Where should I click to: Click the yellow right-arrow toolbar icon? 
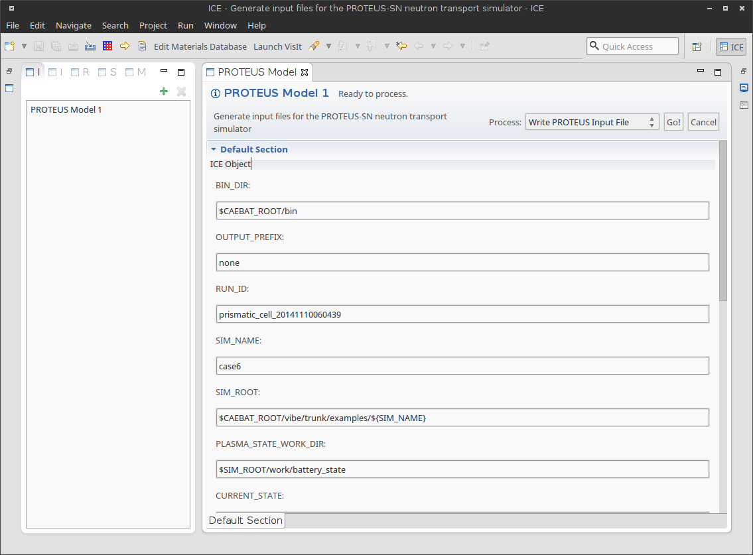tap(125, 46)
